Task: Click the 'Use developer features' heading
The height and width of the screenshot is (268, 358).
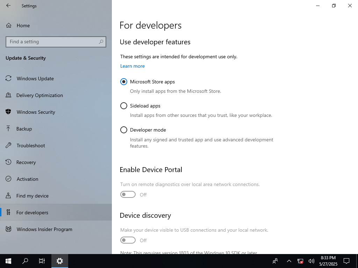Action: [155, 42]
